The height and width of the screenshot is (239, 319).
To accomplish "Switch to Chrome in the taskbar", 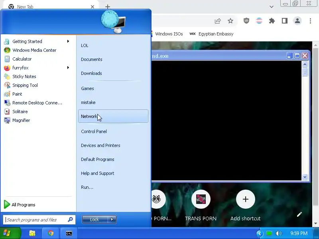I will [x=51, y=233].
